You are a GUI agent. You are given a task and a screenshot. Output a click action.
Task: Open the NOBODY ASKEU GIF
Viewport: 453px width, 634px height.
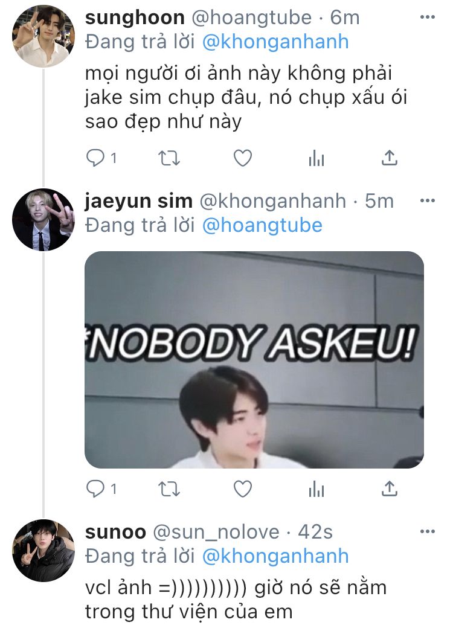254,360
